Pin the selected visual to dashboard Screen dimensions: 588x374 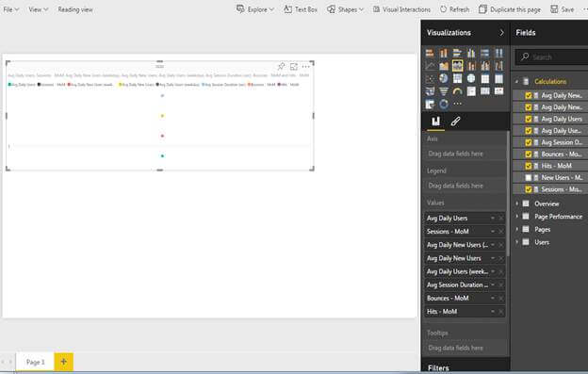(x=281, y=66)
